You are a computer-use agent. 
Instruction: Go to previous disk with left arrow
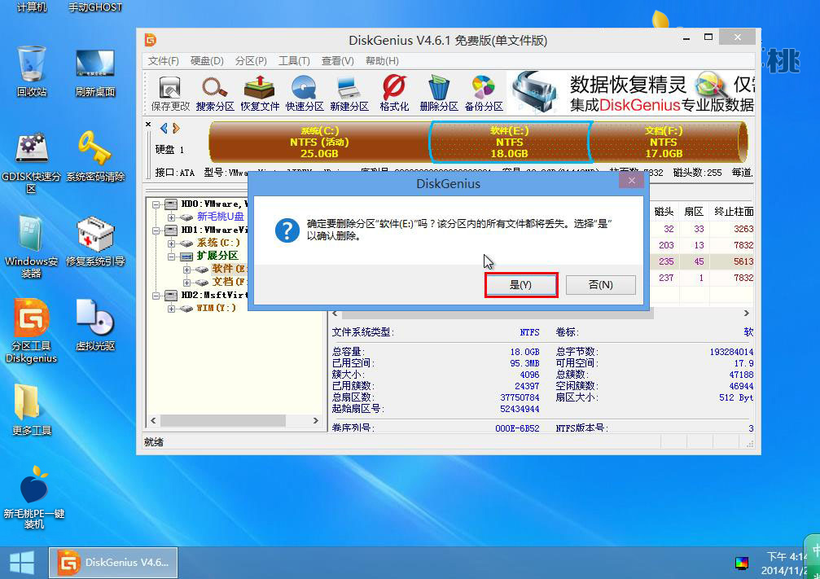(x=164, y=128)
